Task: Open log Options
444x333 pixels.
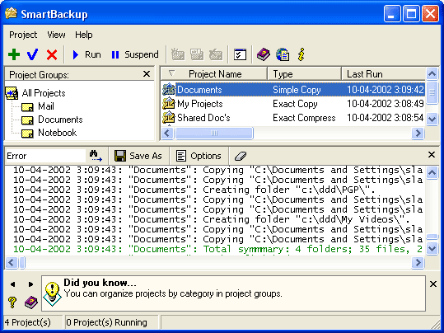Action: coord(199,156)
